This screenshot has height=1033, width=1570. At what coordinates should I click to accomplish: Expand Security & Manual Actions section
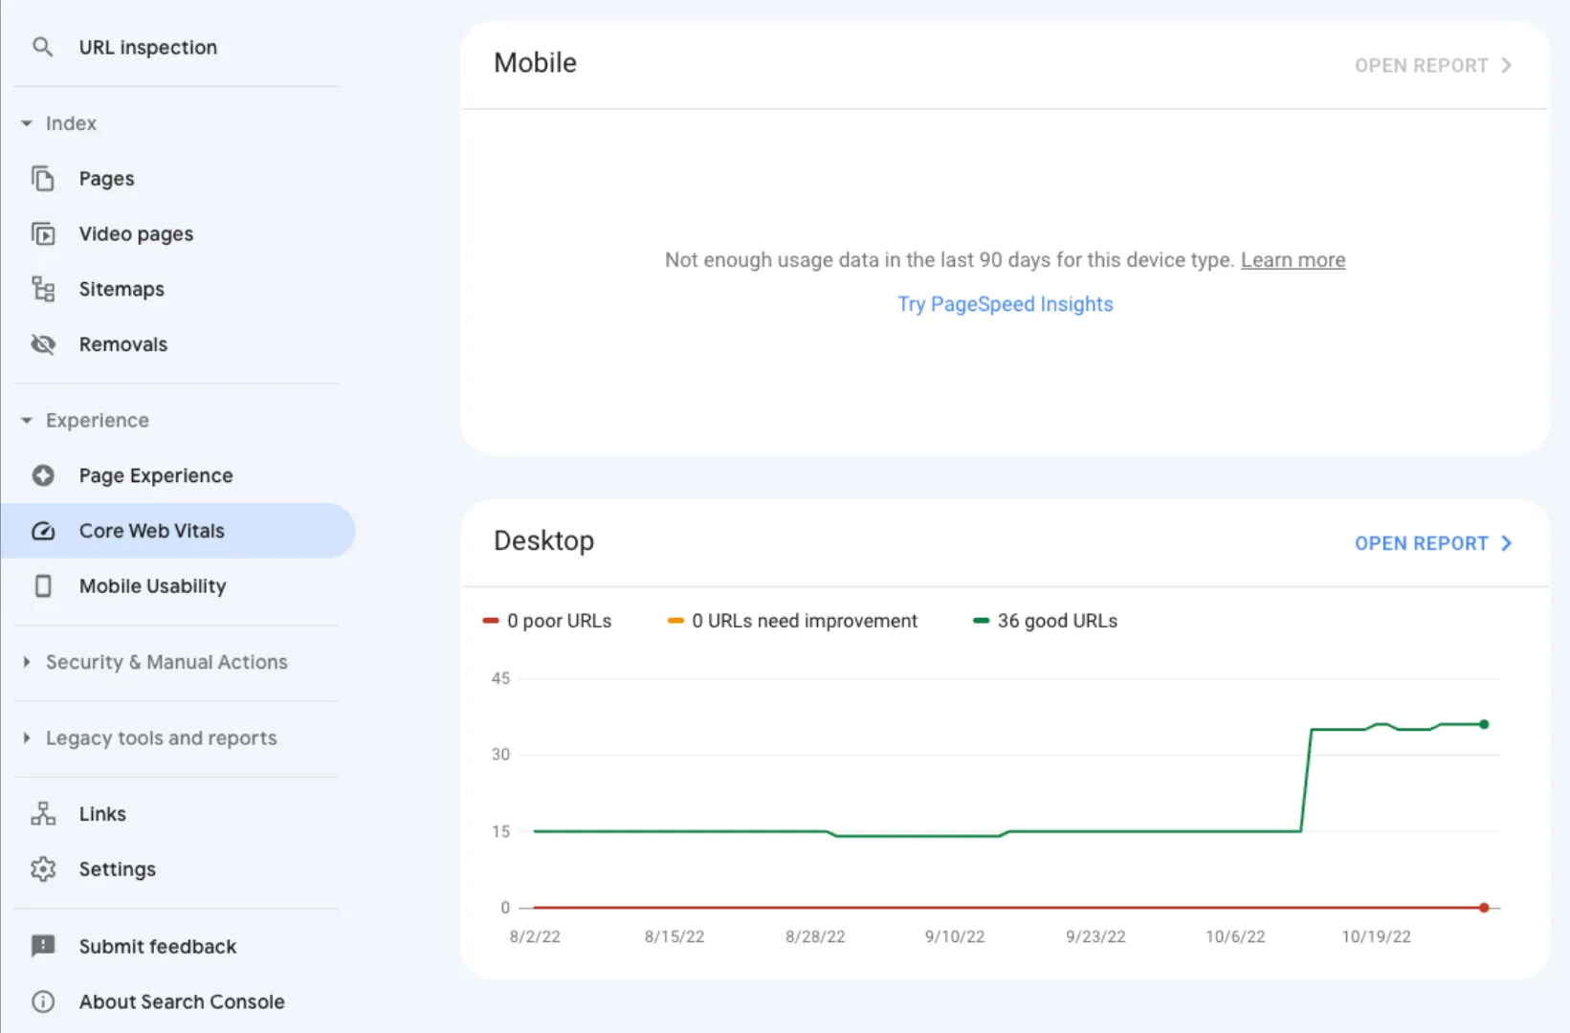coord(27,662)
